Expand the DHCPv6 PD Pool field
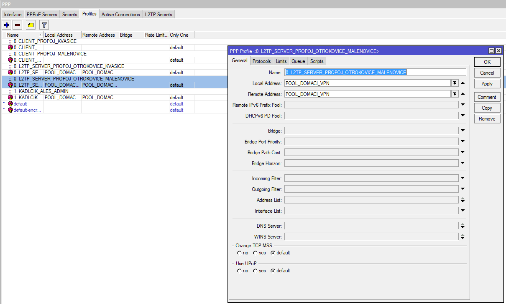This screenshot has width=506, height=304. coord(463,116)
